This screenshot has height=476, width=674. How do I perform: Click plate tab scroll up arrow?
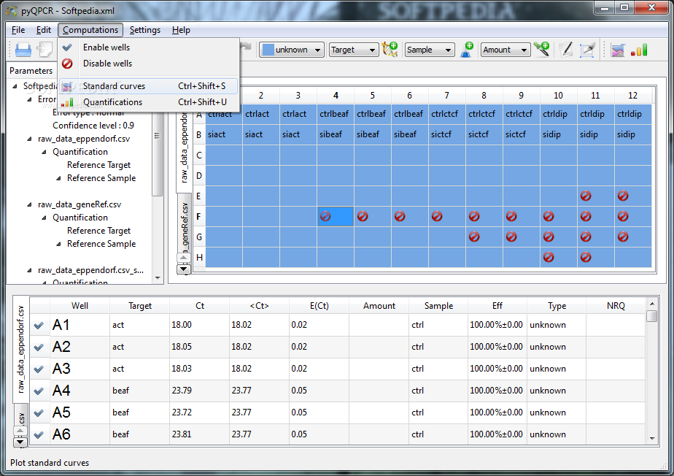pyautogui.click(x=184, y=258)
